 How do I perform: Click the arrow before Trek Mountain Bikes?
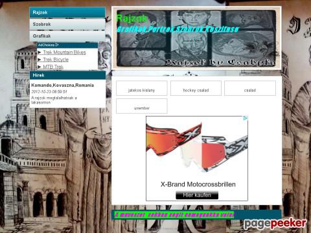[40, 52]
